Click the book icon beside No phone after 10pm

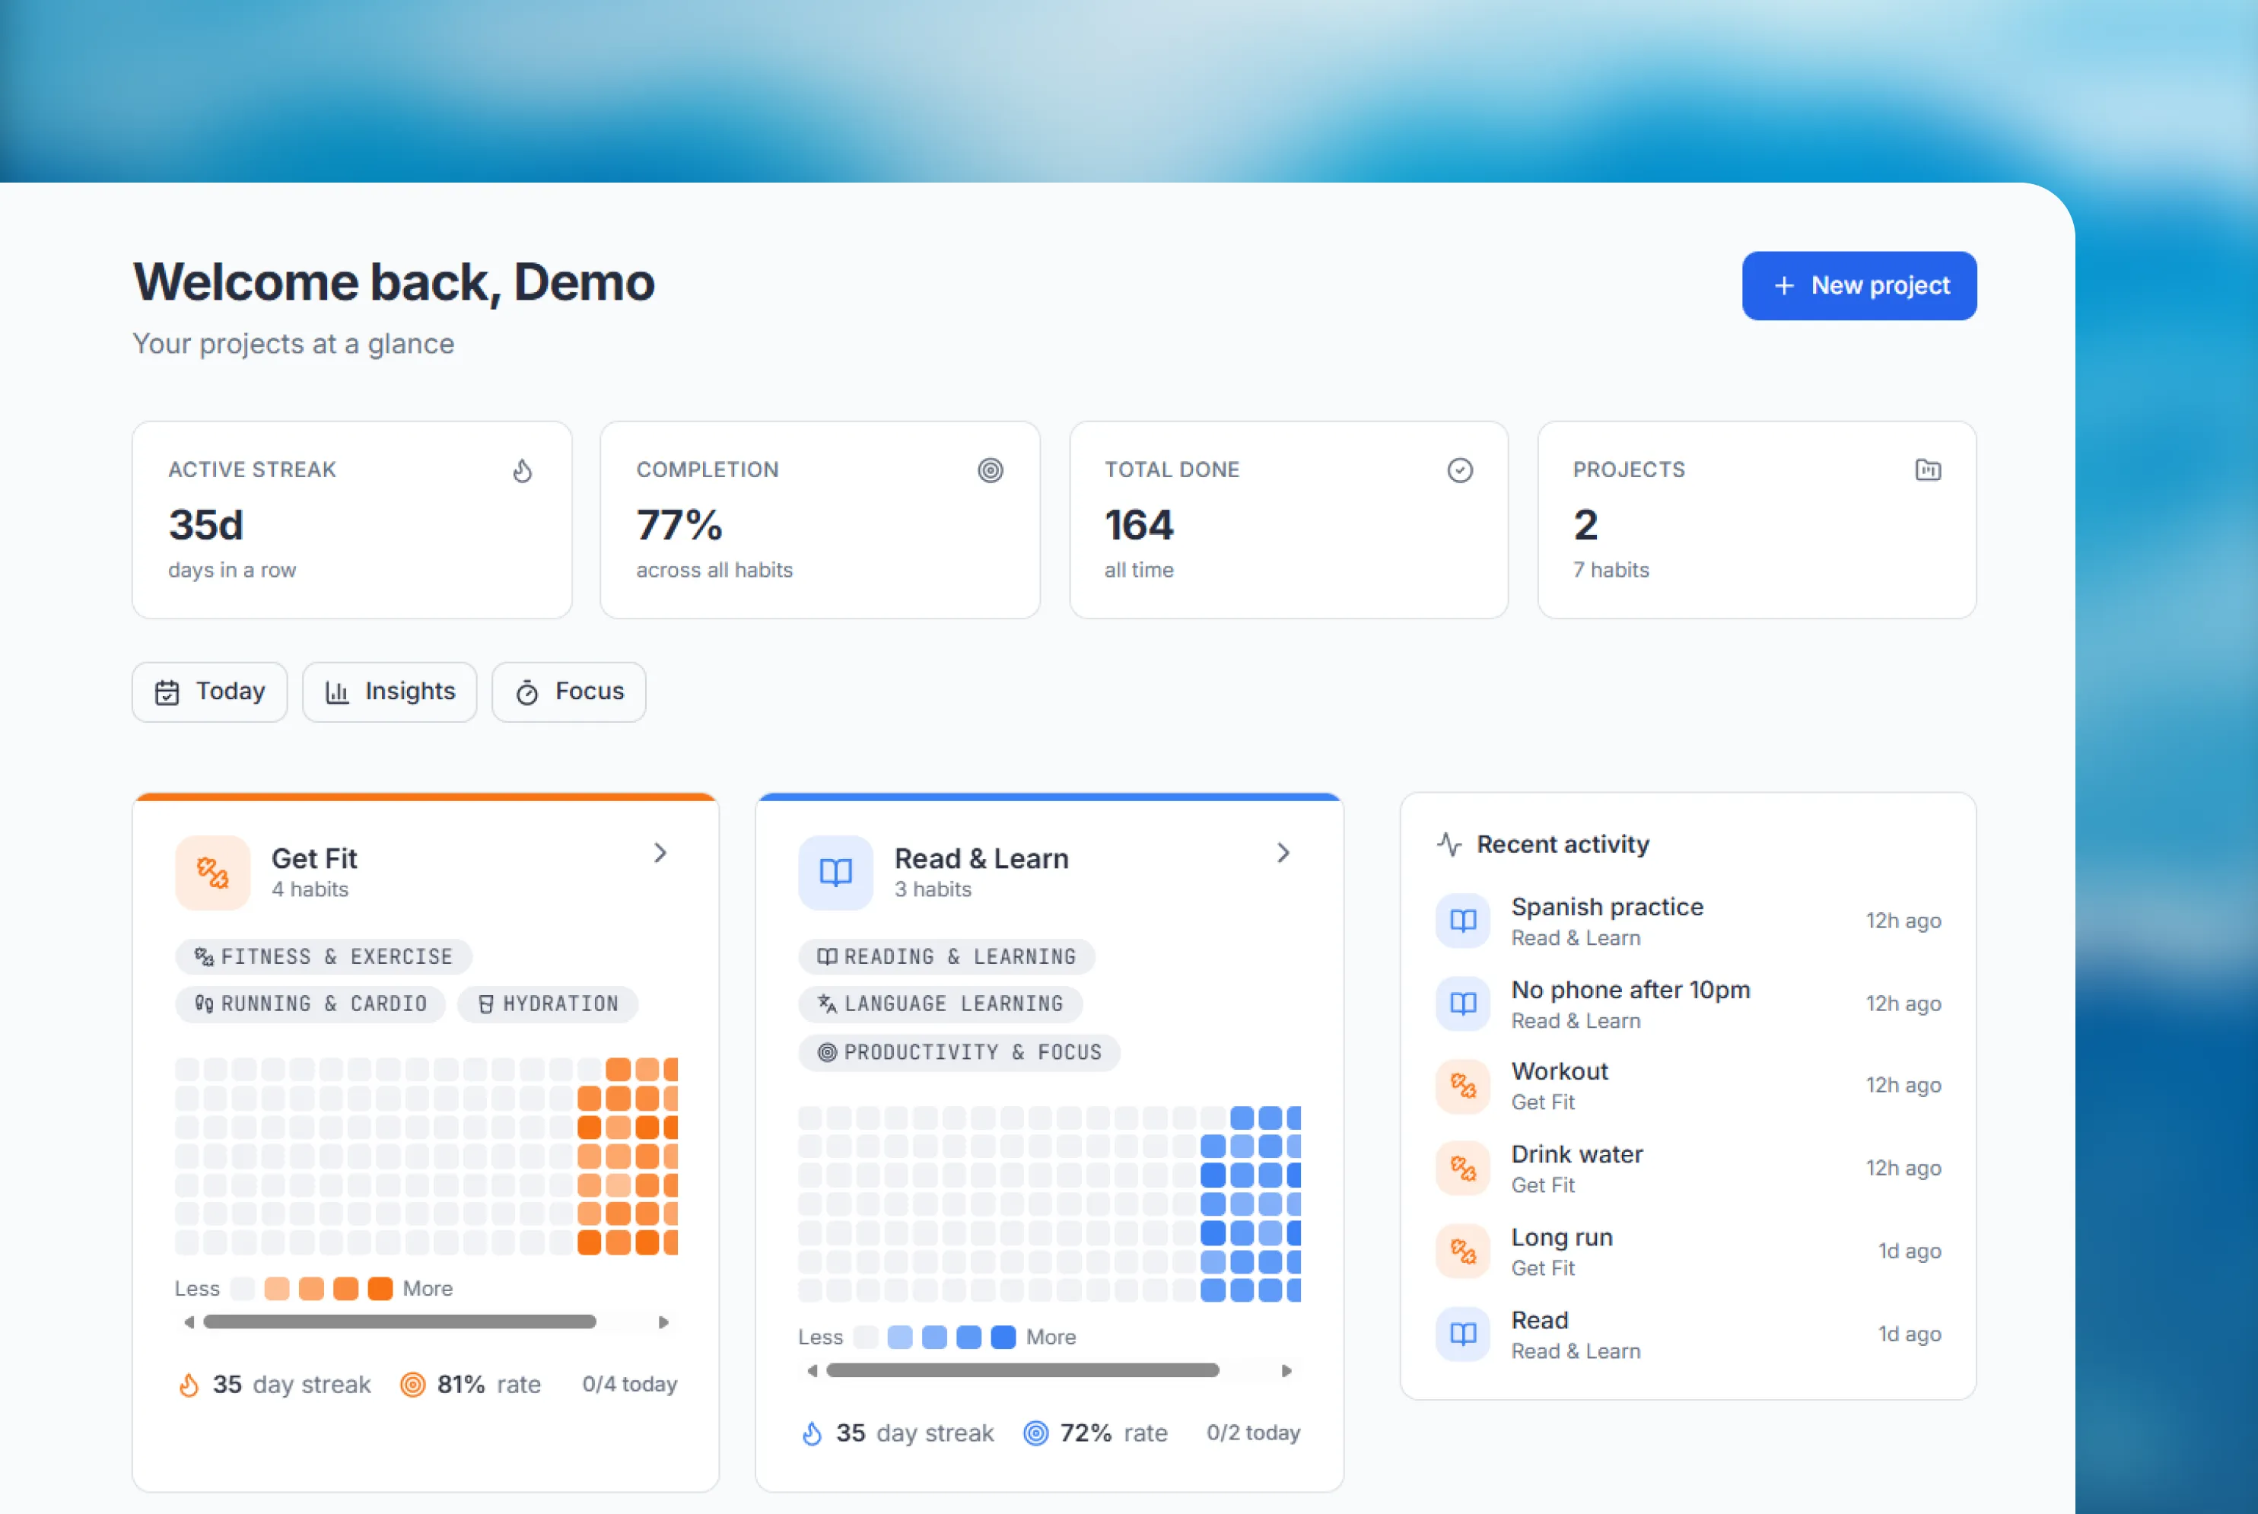click(1464, 1004)
